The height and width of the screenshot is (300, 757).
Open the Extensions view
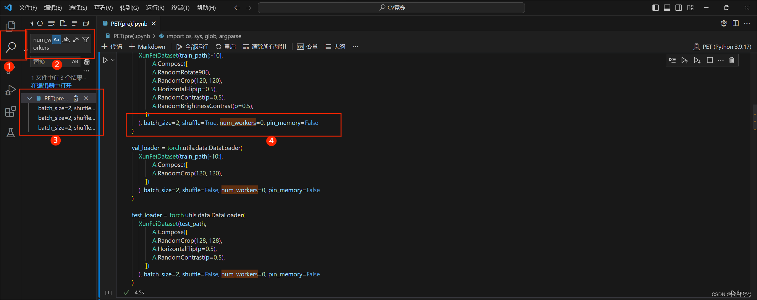tap(10, 112)
